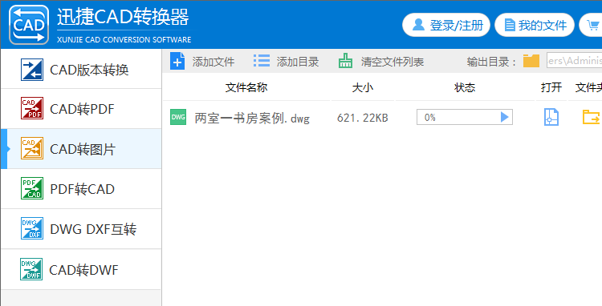Click 添加文件 label
Viewport: 602px width, 306px height.
tap(214, 62)
